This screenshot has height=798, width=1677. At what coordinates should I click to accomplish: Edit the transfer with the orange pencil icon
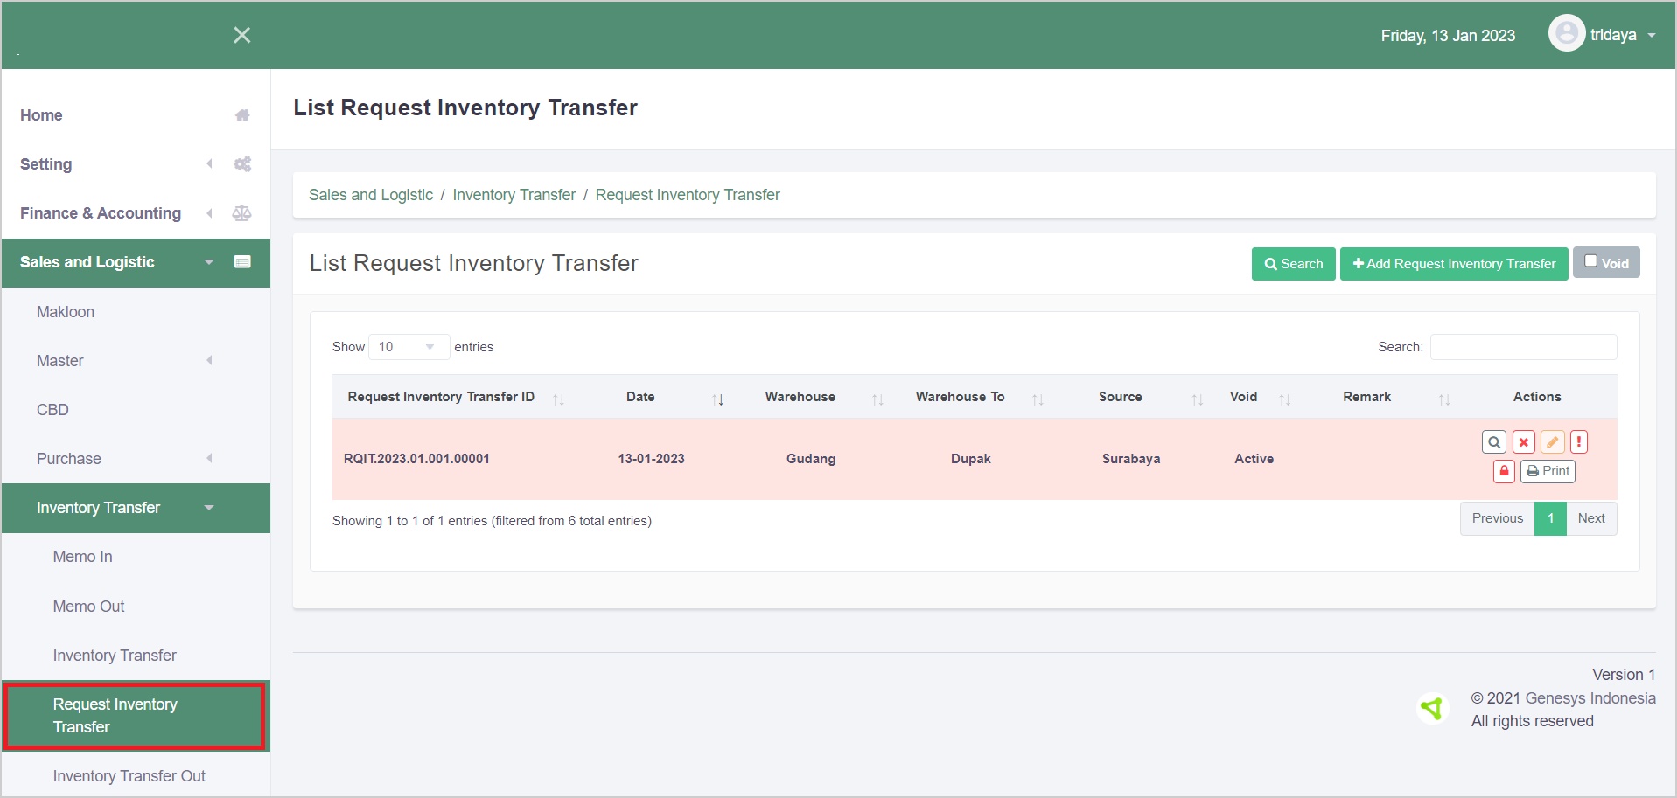1552,441
